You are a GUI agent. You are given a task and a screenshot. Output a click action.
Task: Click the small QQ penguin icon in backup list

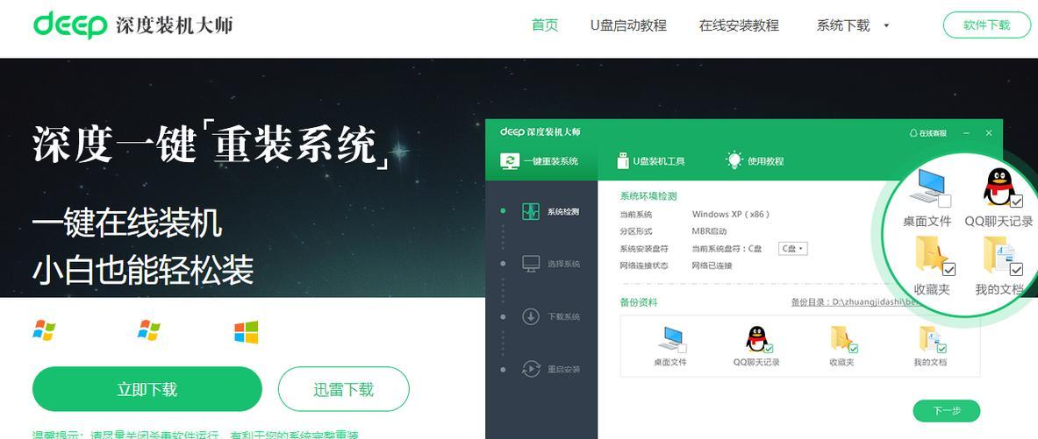click(756, 338)
